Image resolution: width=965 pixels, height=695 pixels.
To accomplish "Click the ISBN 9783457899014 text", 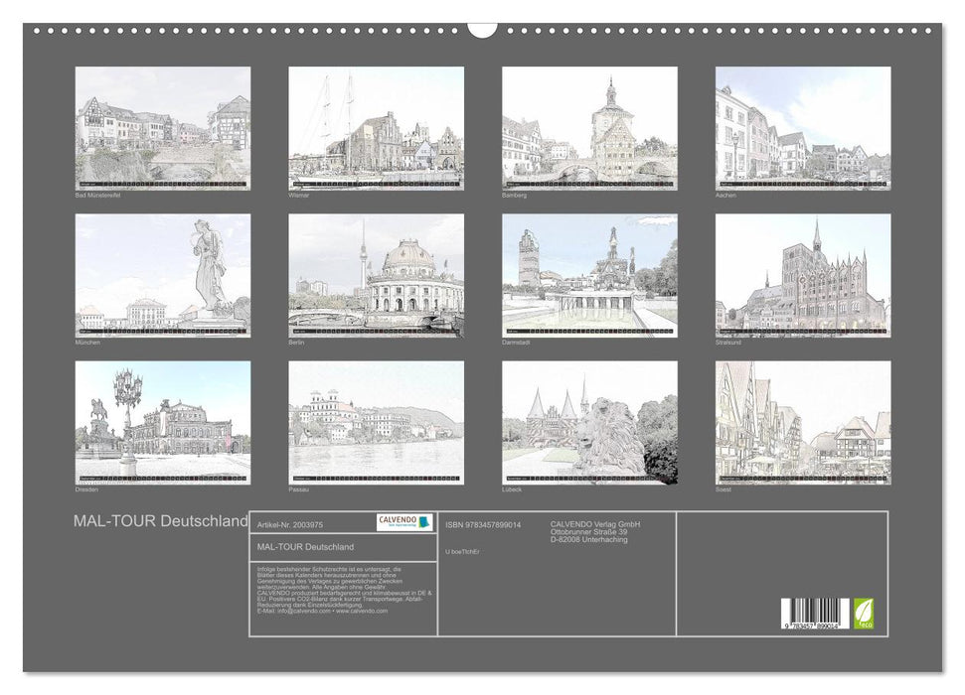I will click(x=484, y=524).
